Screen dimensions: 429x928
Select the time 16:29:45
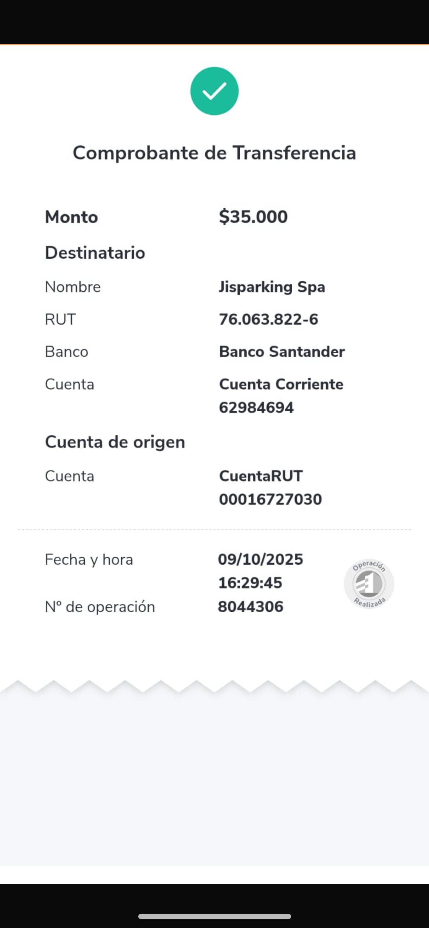pos(250,583)
